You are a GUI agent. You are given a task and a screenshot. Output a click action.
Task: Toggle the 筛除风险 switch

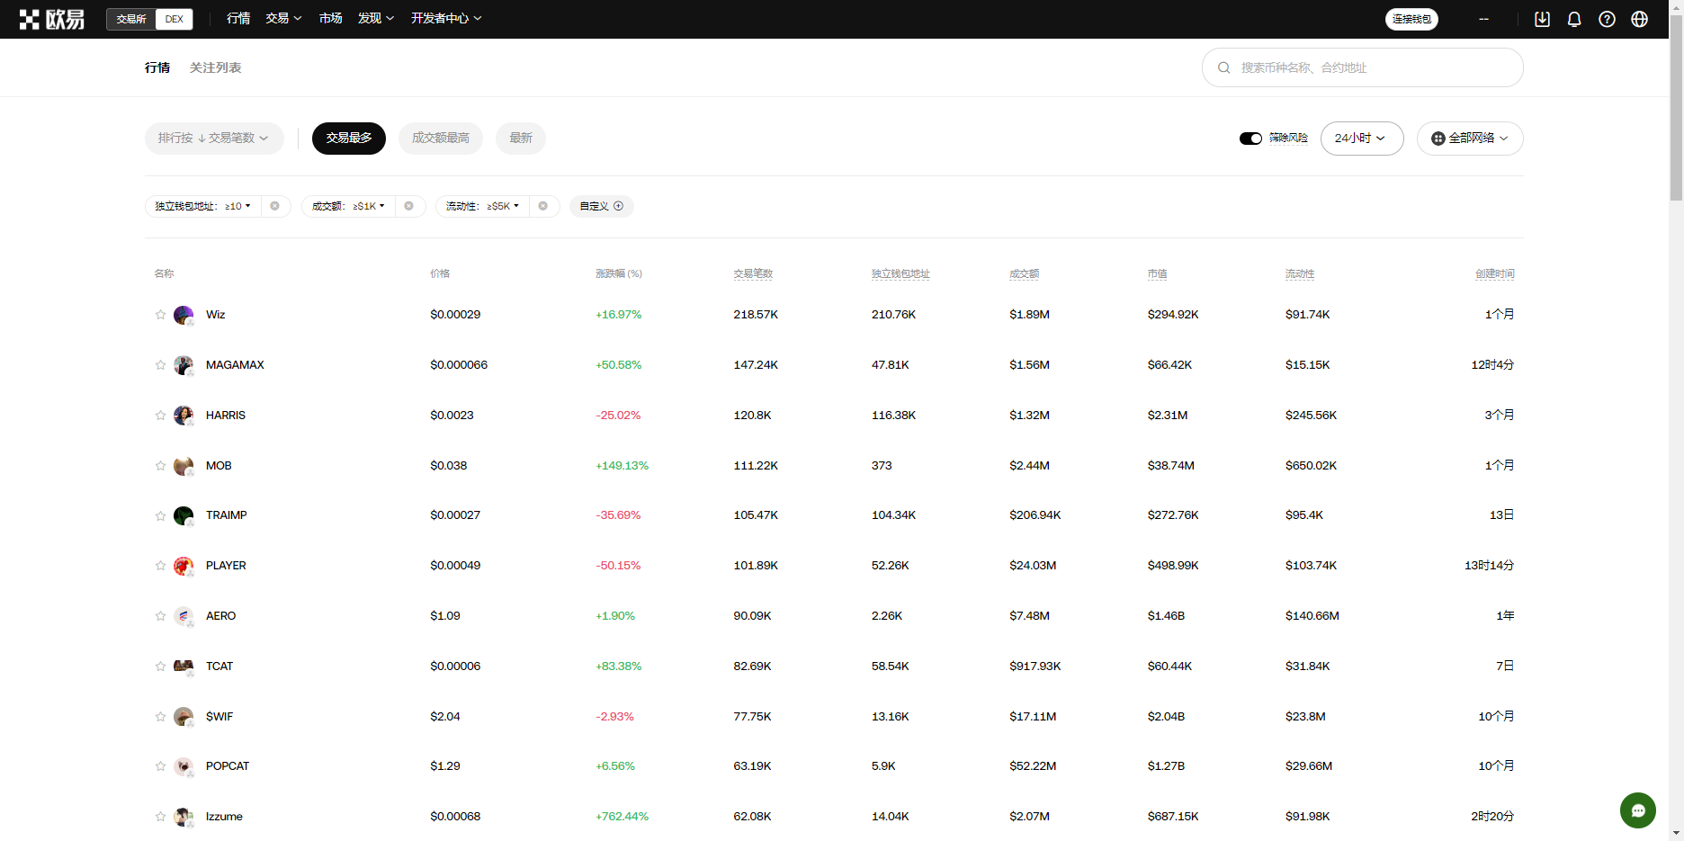coord(1250,139)
